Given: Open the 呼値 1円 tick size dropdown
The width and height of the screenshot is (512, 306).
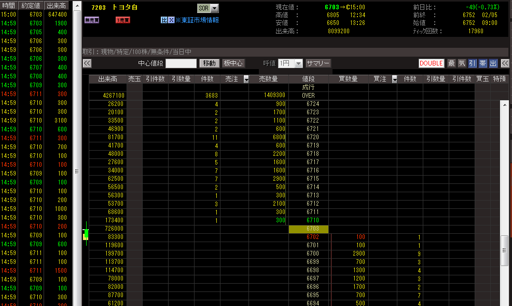Looking at the screenshot, I should tap(298, 63).
